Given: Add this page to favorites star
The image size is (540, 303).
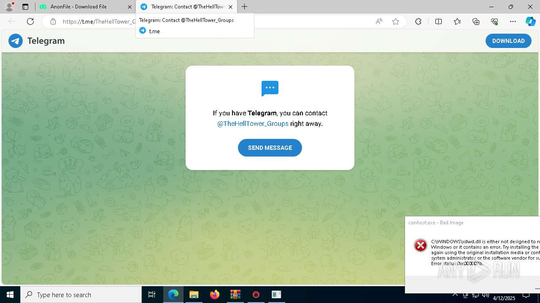Looking at the screenshot, I should click(x=396, y=21).
